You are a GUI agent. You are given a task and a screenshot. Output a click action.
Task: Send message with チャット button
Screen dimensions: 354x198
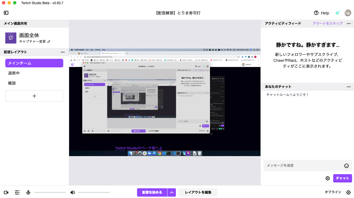pos(343,178)
